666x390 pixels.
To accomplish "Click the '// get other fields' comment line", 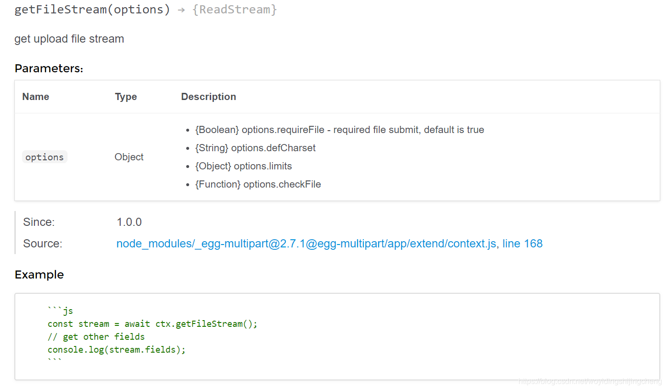I will pyautogui.click(x=96, y=337).
